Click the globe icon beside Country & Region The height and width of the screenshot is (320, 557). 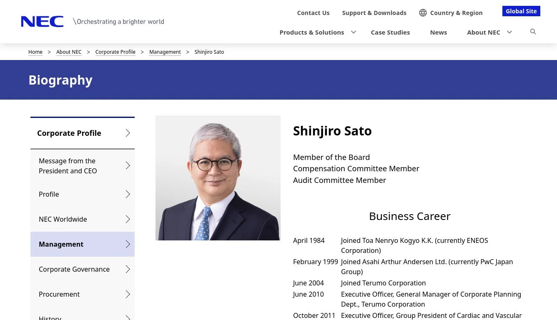click(423, 13)
